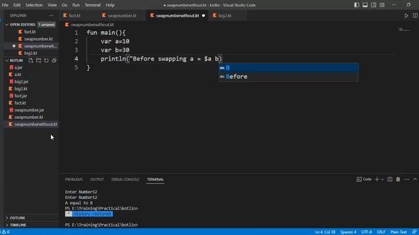
Task: Choose 'Before' autocomplete suggestion
Action: pos(289,76)
